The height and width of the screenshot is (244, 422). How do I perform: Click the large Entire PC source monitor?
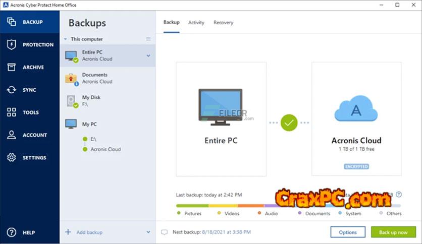coord(221,107)
